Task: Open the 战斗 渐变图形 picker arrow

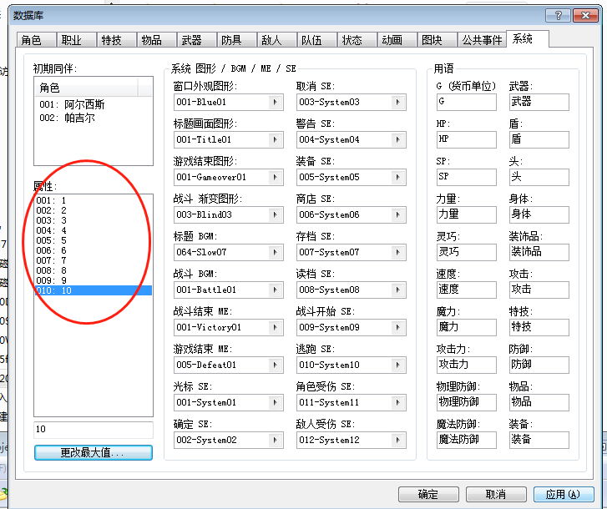Action: pyautogui.click(x=276, y=214)
